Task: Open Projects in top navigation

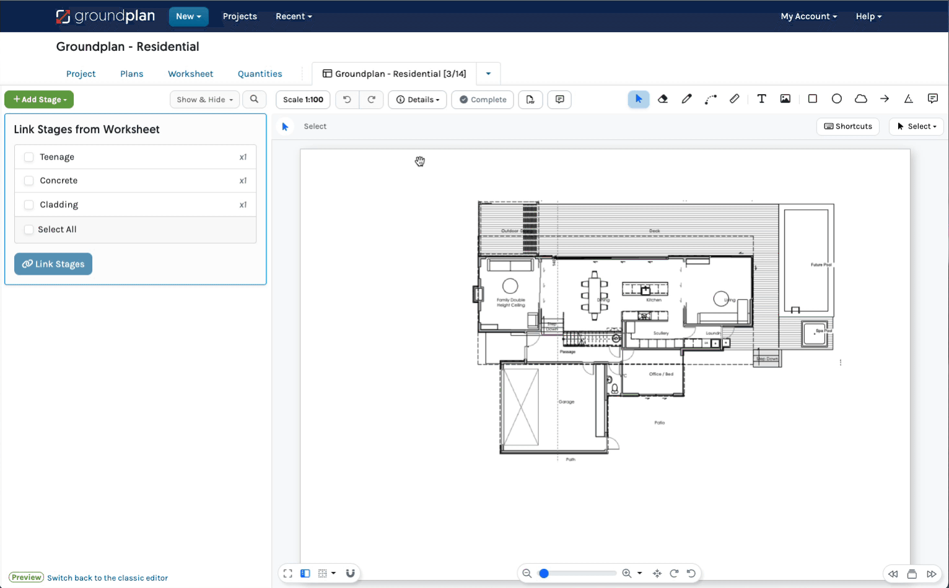Action: pyautogui.click(x=240, y=17)
